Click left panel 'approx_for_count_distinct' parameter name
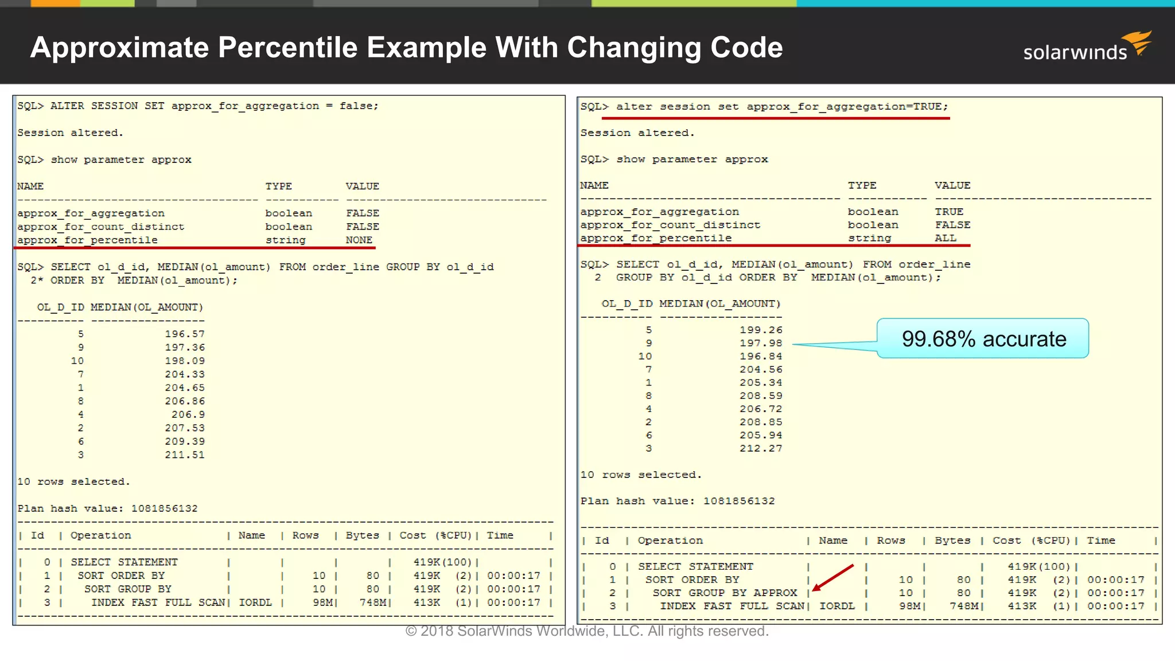1175x661 pixels. click(x=101, y=227)
